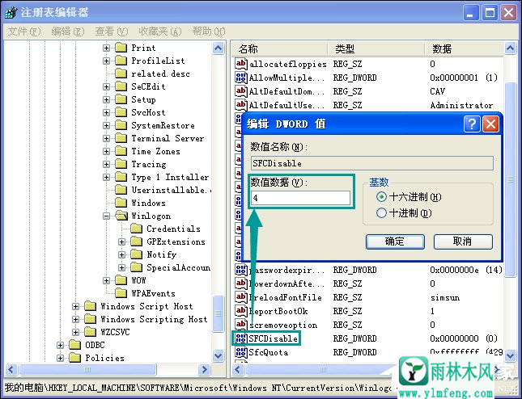Expand the Notify tree node
The height and width of the screenshot is (399, 522).
[x=121, y=254]
